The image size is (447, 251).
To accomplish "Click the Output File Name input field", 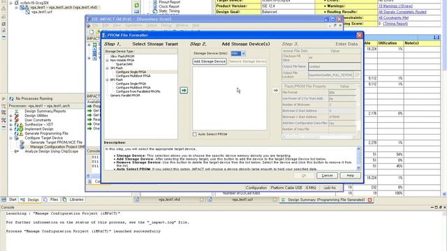I will (x=335, y=67).
